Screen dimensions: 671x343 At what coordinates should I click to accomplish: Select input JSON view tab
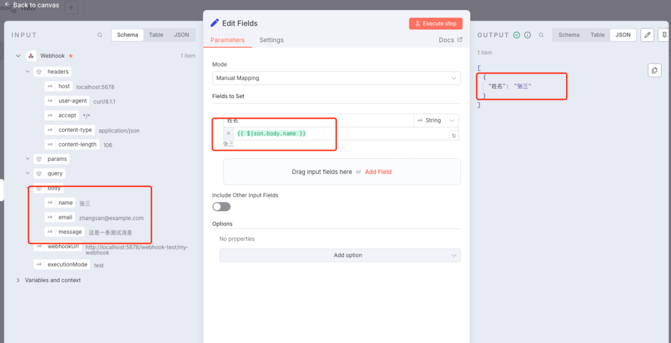181,35
